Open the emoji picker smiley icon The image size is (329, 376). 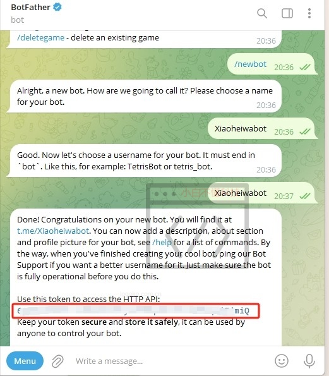tap(282, 361)
